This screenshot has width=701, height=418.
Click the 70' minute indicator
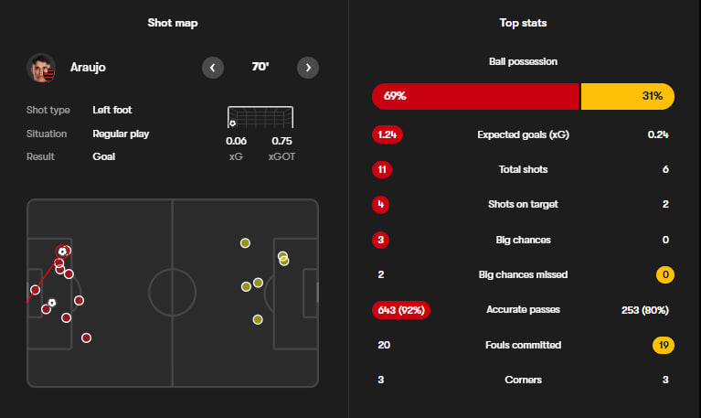[x=260, y=67]
